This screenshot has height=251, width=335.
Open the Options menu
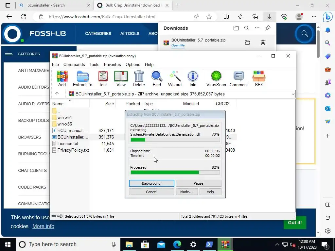(133, 64)
